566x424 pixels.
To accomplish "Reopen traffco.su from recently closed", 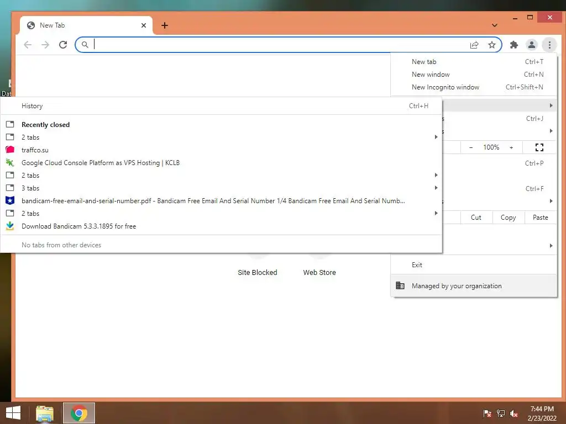I will click(221, 150).
